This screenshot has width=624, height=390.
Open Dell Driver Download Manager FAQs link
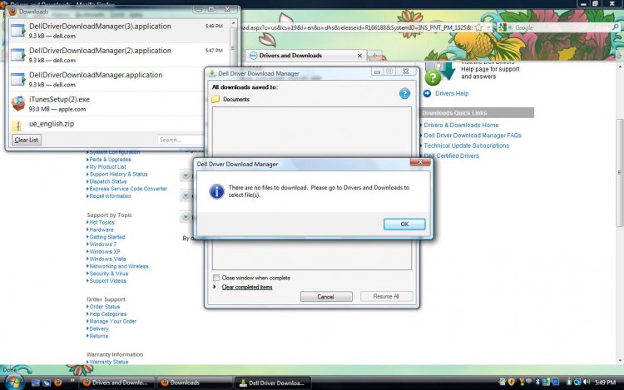pyautogui.click(x=473, y=136)
